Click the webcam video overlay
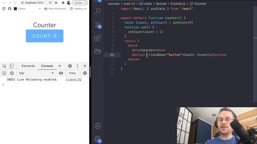This screenshot has height=144, width=257. 217,126
